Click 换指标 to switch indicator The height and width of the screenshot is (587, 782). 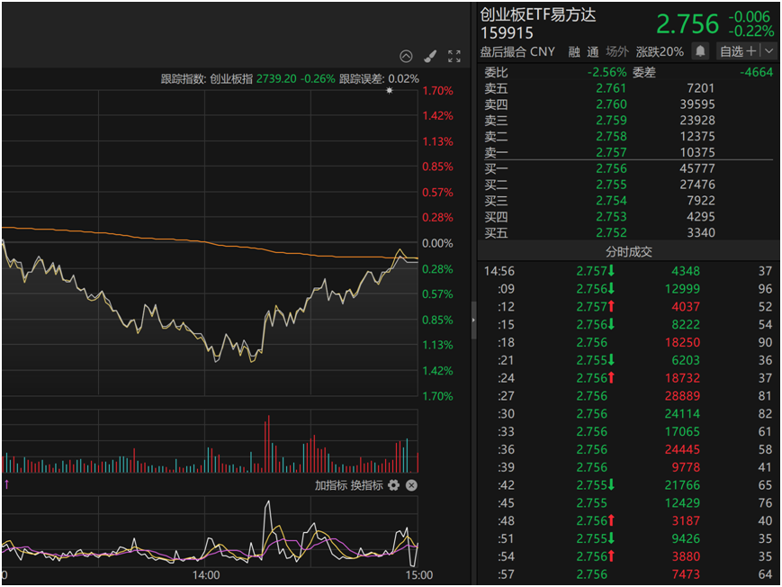pyautogui.click(x=366, y=485)
